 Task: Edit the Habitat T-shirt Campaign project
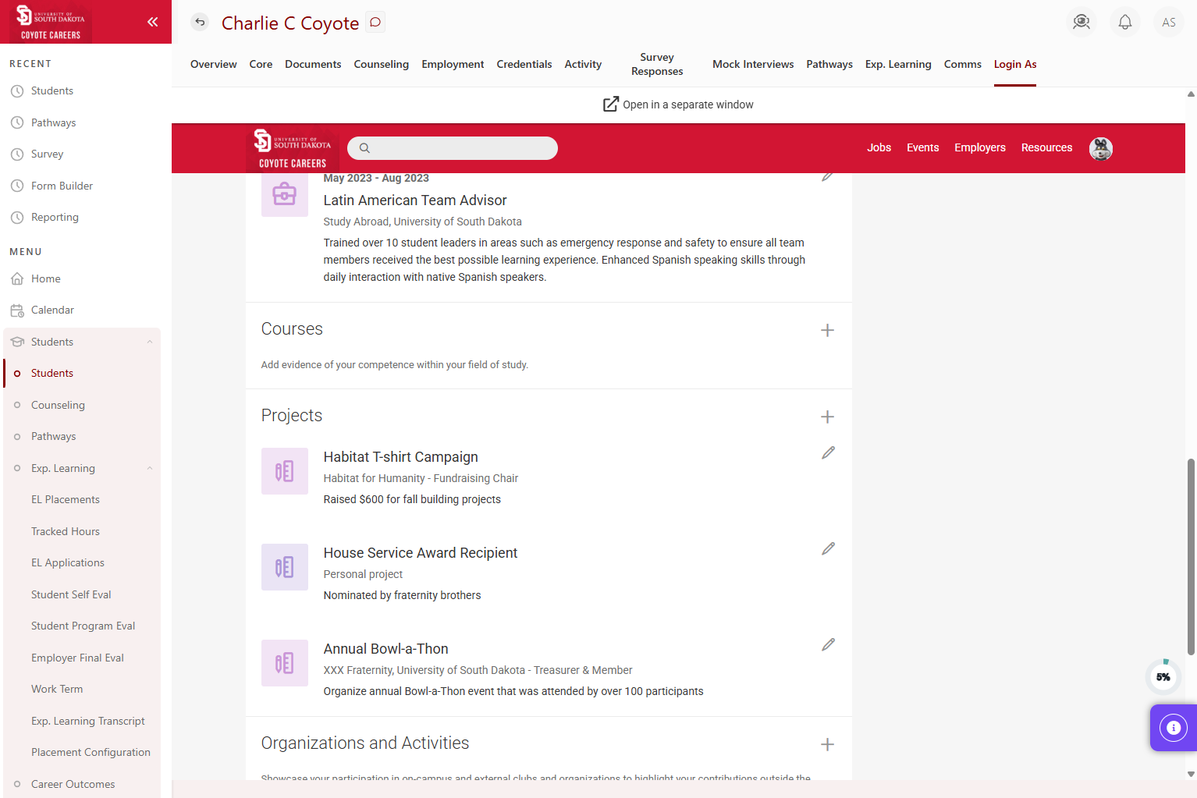(x=829, y=453)
